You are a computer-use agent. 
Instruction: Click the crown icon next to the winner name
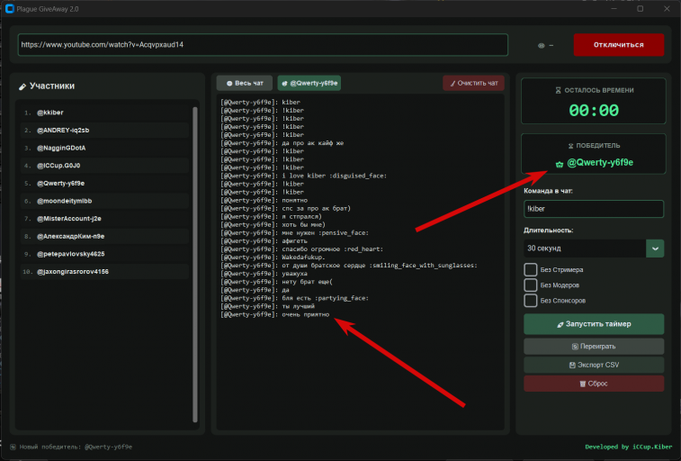coord(560,164)
